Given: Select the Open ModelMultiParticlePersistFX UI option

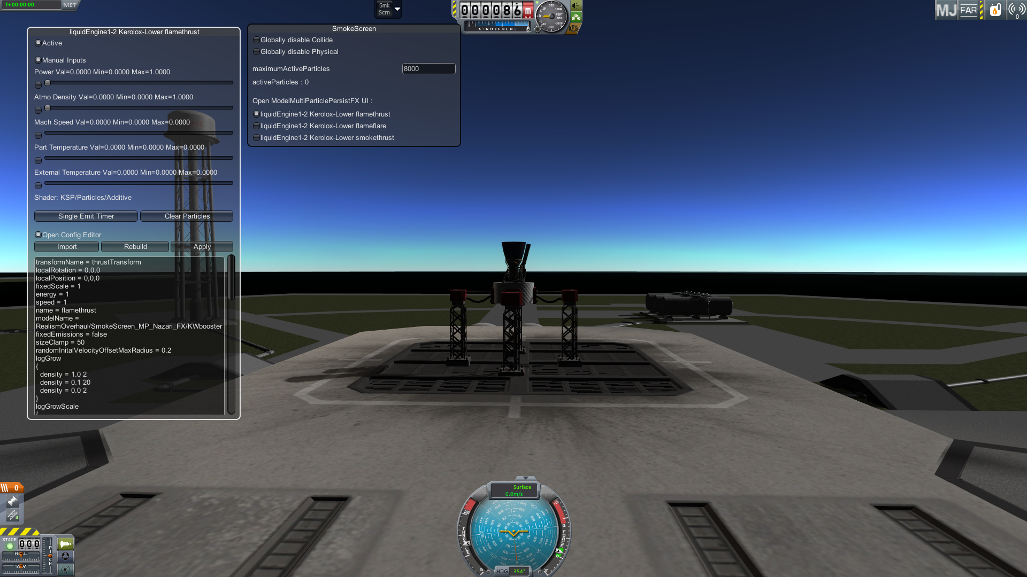Looking at the screenshot, I should click(x=312, y=100).
